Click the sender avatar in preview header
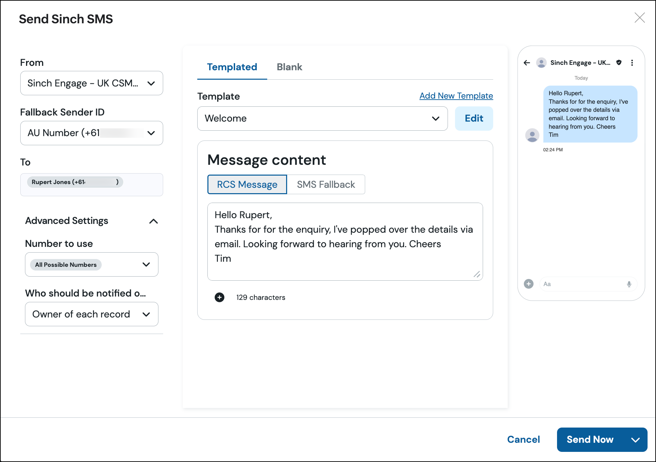The width and height of the screenshot is (656, 462). [541, 63]
